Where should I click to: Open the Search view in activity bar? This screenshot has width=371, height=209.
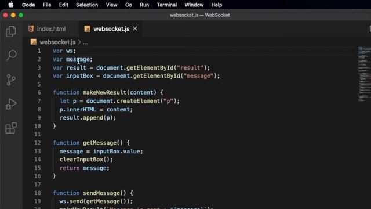[x=11, y=56]
